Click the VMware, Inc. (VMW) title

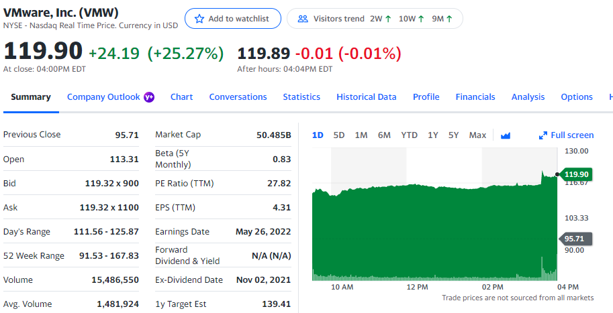point(60,13)
